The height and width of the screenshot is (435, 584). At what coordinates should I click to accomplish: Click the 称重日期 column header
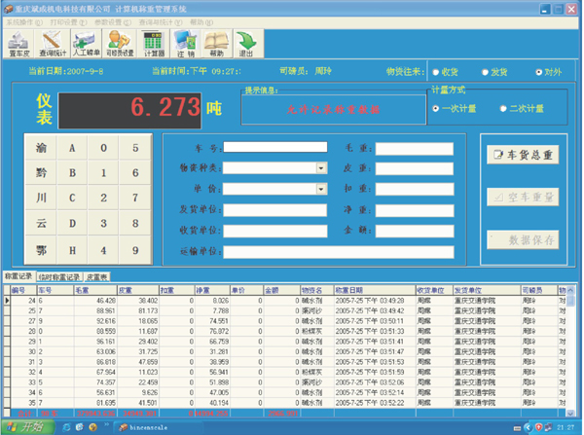tap(375, 290)
